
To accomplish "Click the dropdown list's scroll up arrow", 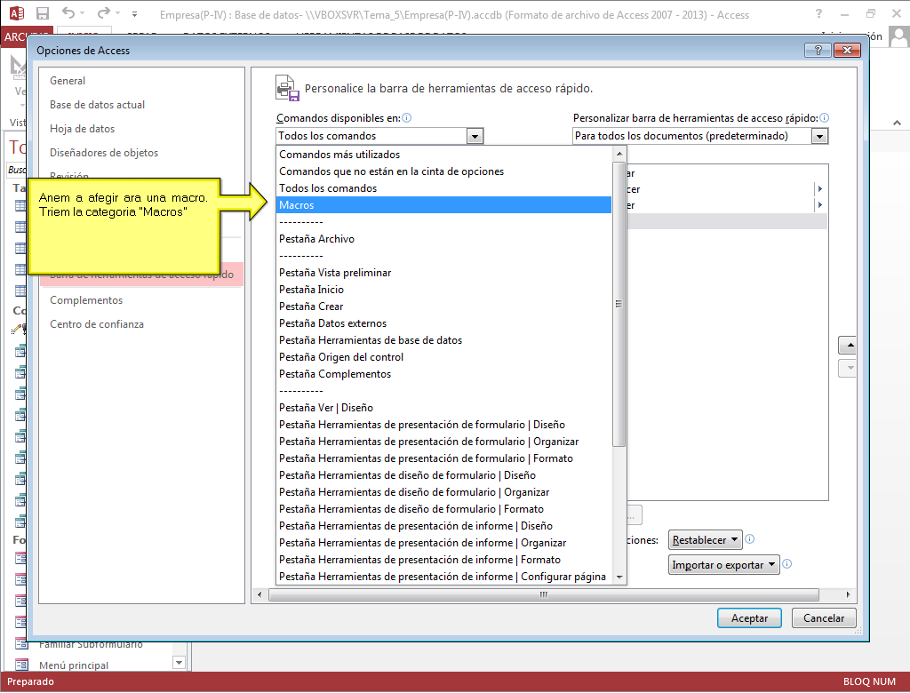I will pyautogui.click(x=619, y=154).
